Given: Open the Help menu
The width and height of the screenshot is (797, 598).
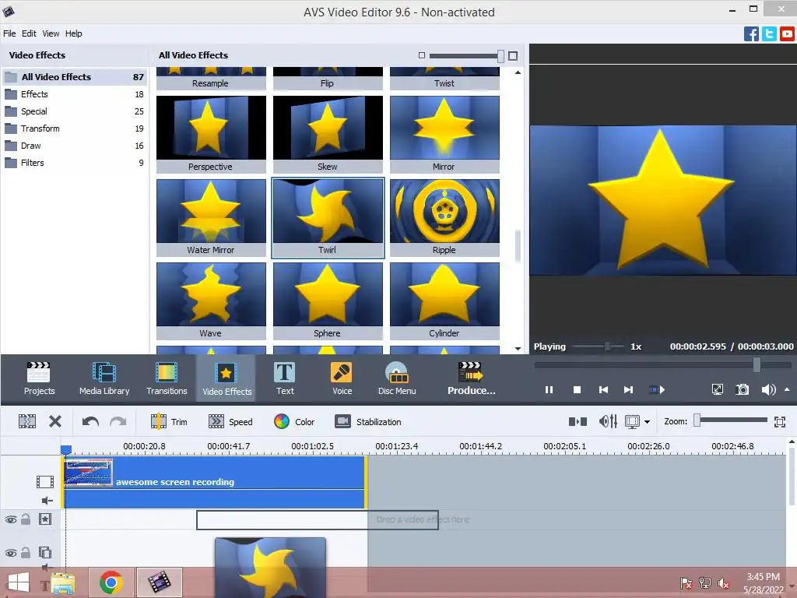Looking at the screenshot, I should point(74,33).
